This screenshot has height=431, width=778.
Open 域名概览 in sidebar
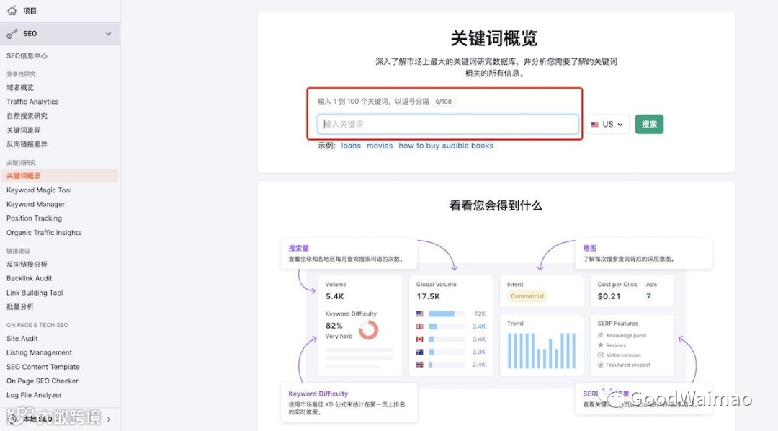20,87
